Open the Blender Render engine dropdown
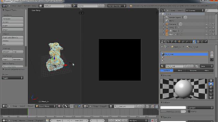Screen dimensions: 218x122 pos(117,6)
